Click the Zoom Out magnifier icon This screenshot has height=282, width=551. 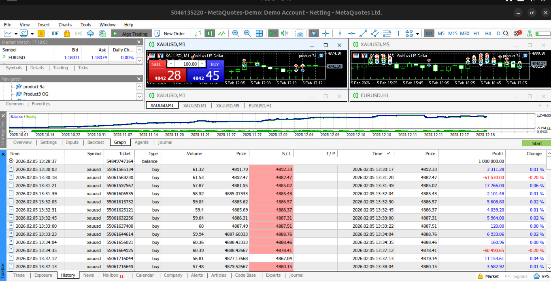(247, 34)
